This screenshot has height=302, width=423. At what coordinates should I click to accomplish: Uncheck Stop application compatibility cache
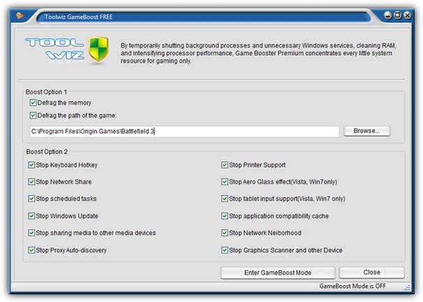[x=225, y=216]
